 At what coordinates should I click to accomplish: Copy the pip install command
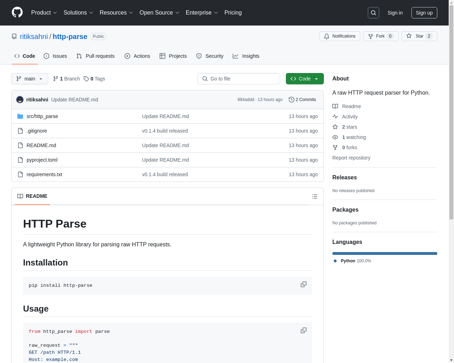[304, 284]
